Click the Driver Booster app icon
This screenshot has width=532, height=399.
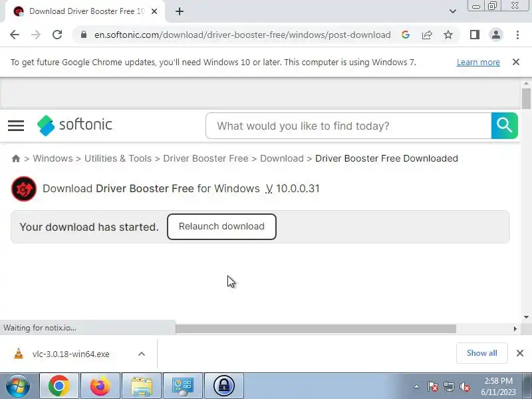tap(24, 189)
